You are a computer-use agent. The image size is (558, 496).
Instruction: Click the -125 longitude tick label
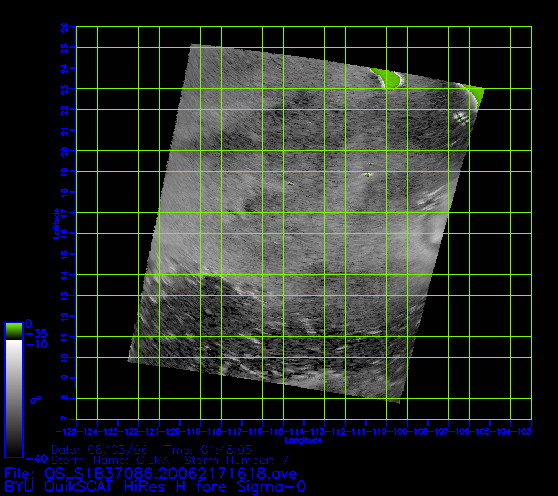click(66, 431)
